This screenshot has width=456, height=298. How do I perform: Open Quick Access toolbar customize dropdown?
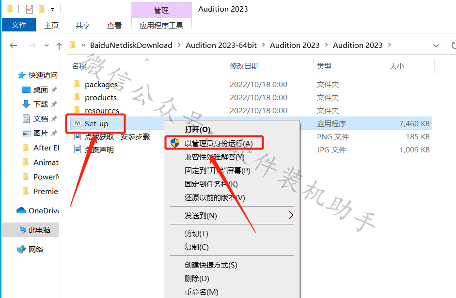tap(53, 10)
